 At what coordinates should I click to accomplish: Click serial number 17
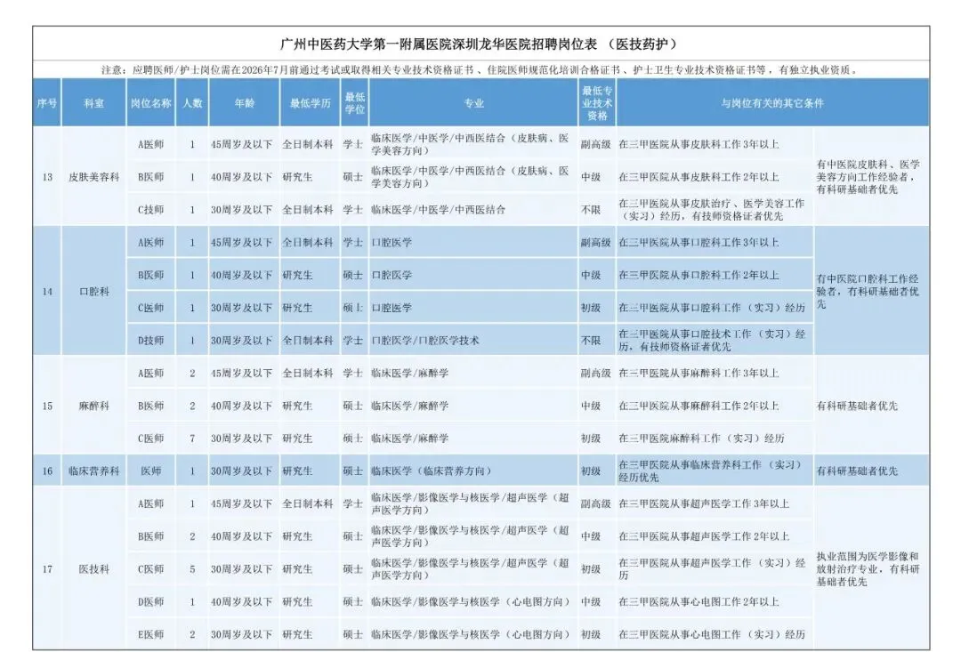(x=47, y=569)
